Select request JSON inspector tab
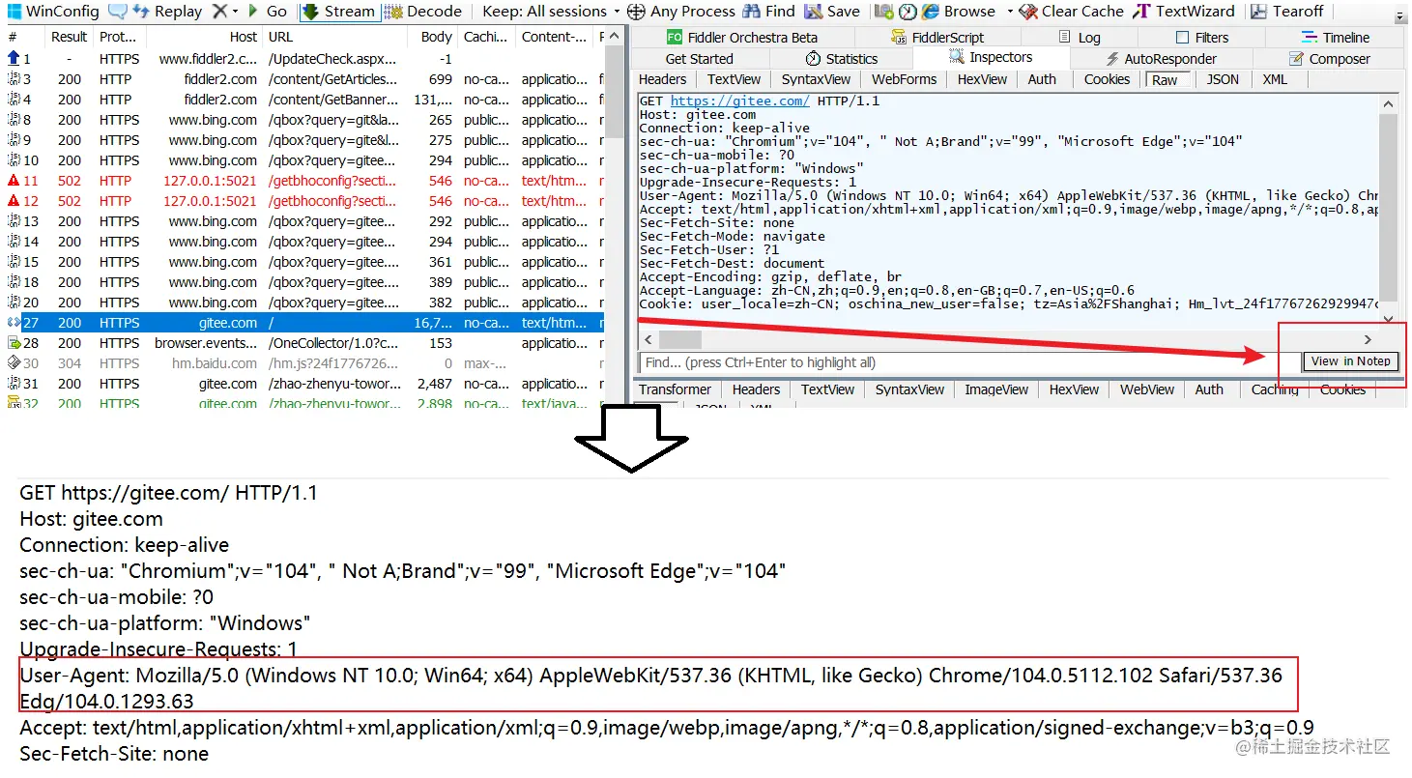This screenshot has width=1412, height=778. pyautogui.click(x=1223, y=79)
